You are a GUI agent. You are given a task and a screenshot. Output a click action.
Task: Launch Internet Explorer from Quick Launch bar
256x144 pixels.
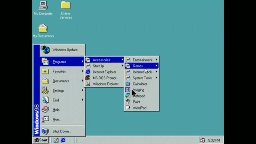[x=63, y=140]
